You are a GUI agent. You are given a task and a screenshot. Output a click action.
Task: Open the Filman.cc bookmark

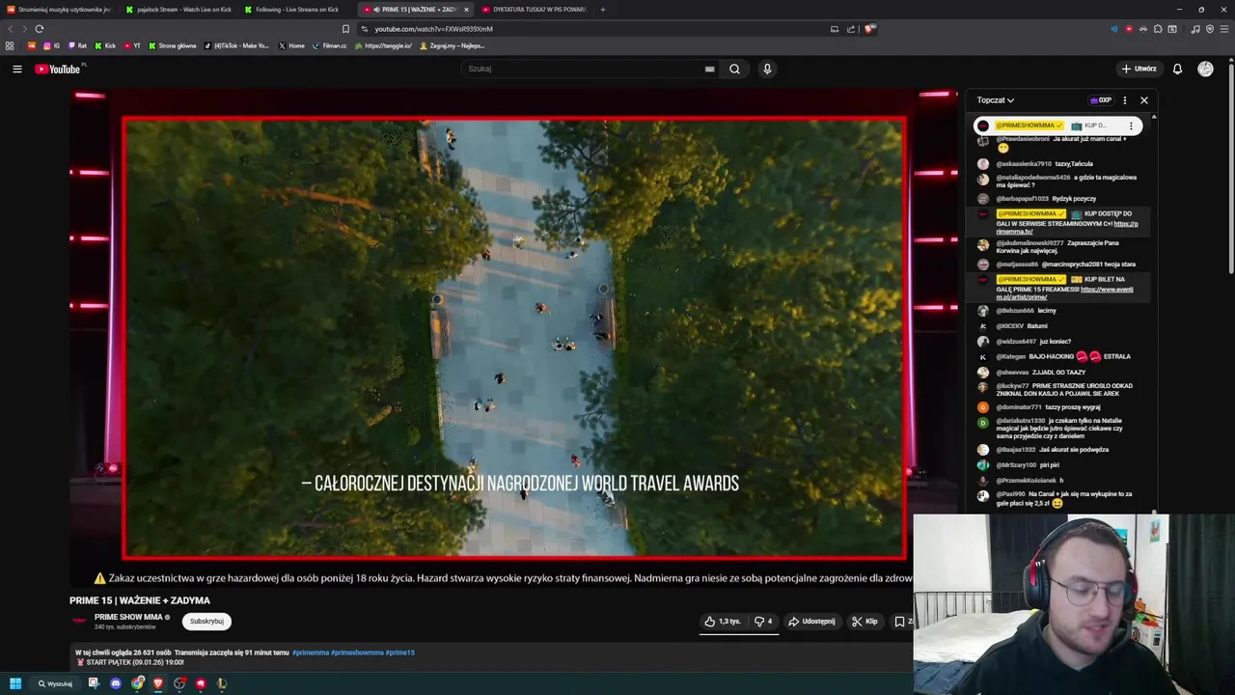coord(330,45)
